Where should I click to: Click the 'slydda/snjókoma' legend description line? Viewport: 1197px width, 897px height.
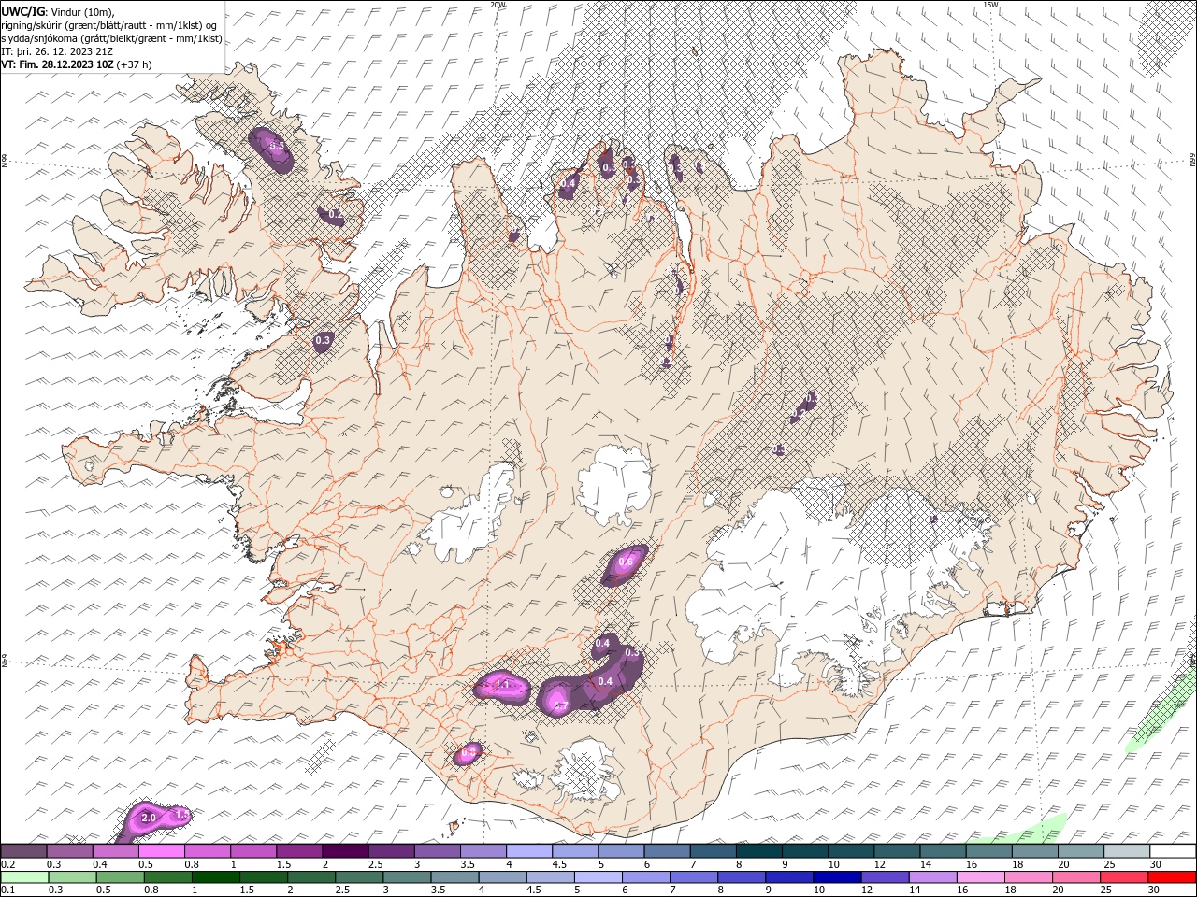tap(112, 38)
